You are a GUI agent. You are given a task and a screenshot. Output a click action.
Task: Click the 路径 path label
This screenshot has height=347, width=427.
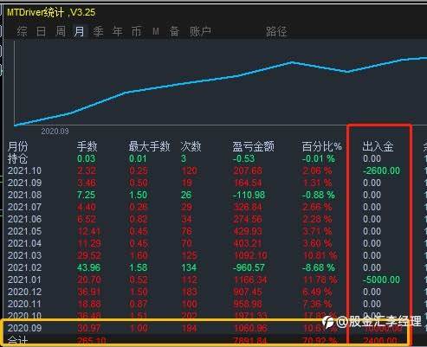pyautogui.click(x=276, y=31)
